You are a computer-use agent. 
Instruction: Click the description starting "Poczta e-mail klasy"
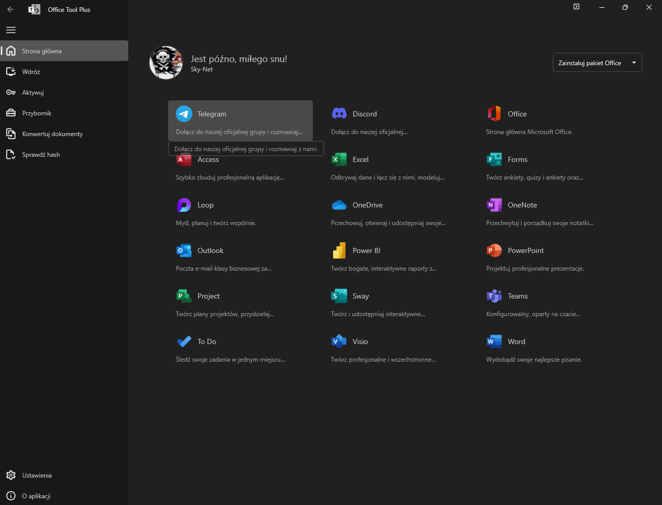224,269
